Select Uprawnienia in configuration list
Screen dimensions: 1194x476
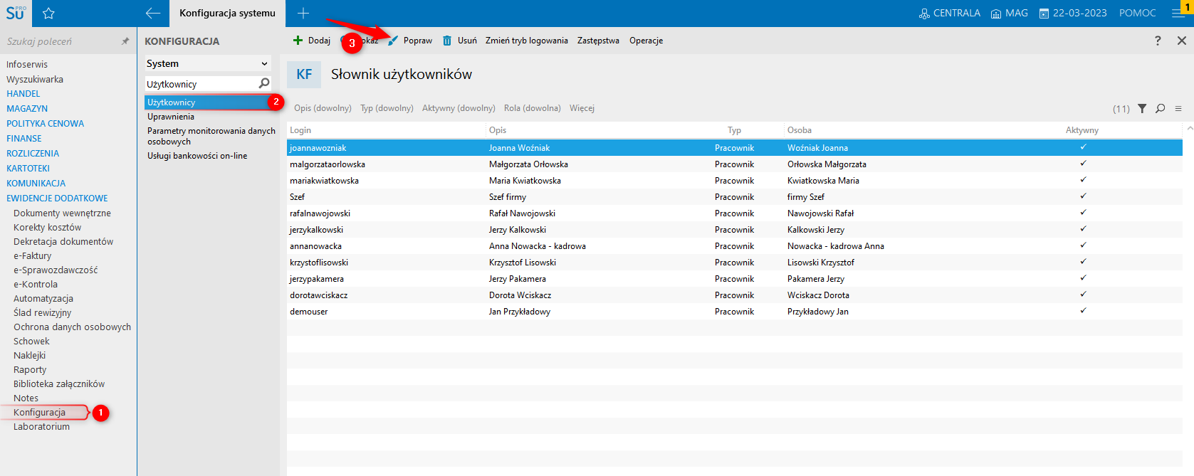pyautogui.click(x=171, y=117)
